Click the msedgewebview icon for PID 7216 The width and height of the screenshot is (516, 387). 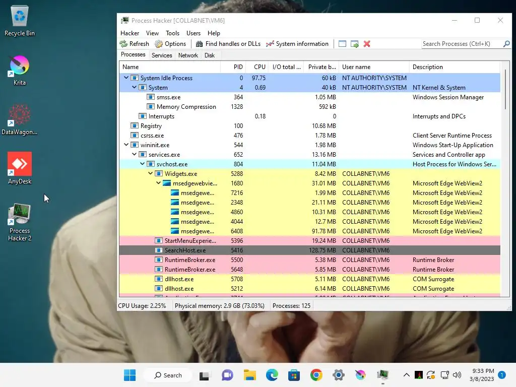click(175, 193)
